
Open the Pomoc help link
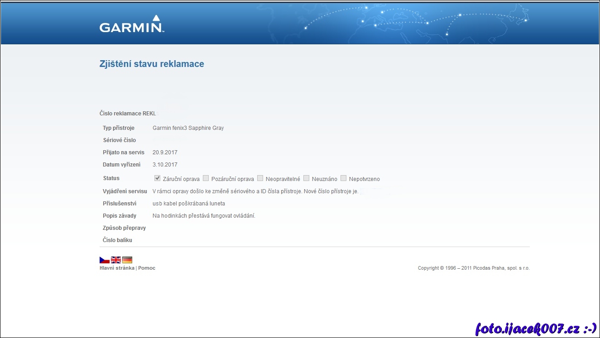(x=147, y=268)
